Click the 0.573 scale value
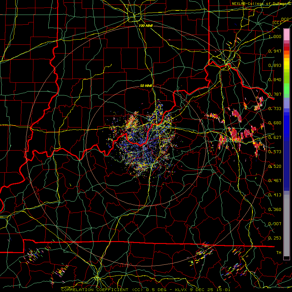 tap(275, 152)
